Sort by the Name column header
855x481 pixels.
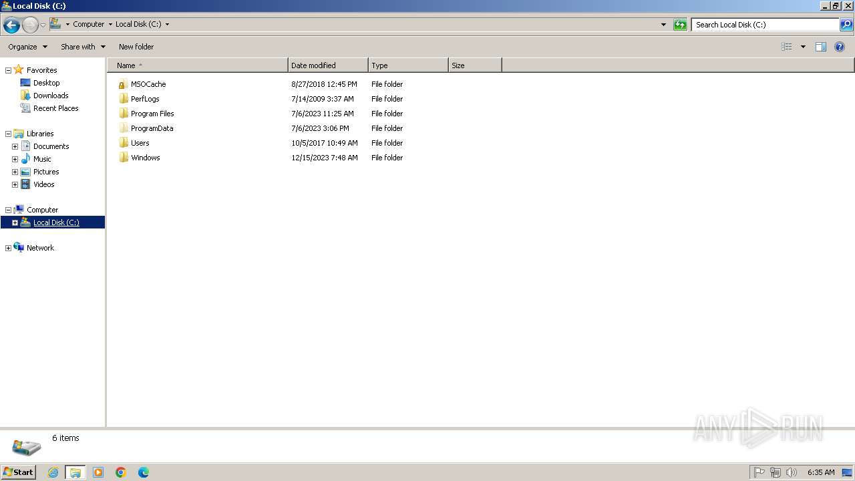(x=198, y=65)
